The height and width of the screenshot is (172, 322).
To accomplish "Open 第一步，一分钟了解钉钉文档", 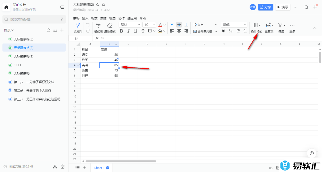I will [x=34, y=82].
